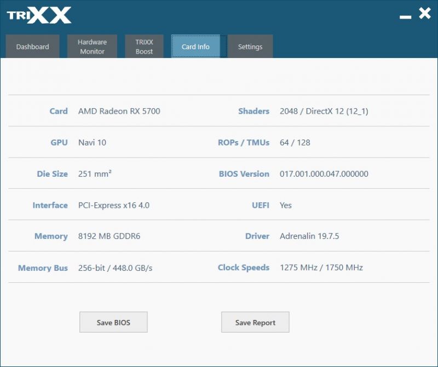Click the GPU value Navi 10
438x367 pixels.
click(x=92, y=143)
